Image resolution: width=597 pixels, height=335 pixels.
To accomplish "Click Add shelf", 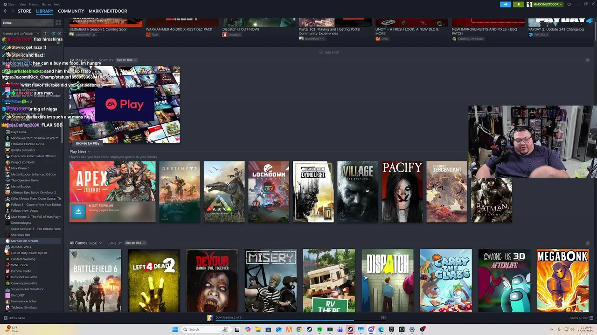I will (x=329, y=52).
